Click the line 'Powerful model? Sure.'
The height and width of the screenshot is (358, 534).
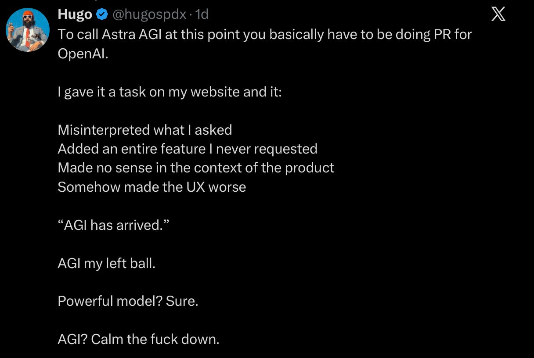128,301
